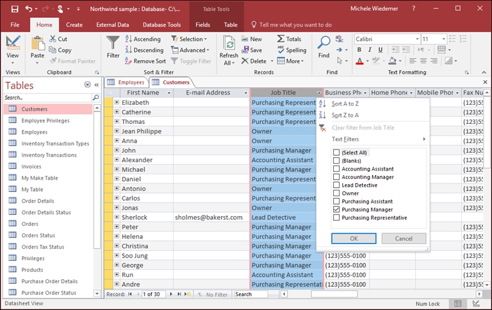Open Selection filter dropdown
The width and height of the screenshot is (492, 310).
click(189, 39)
